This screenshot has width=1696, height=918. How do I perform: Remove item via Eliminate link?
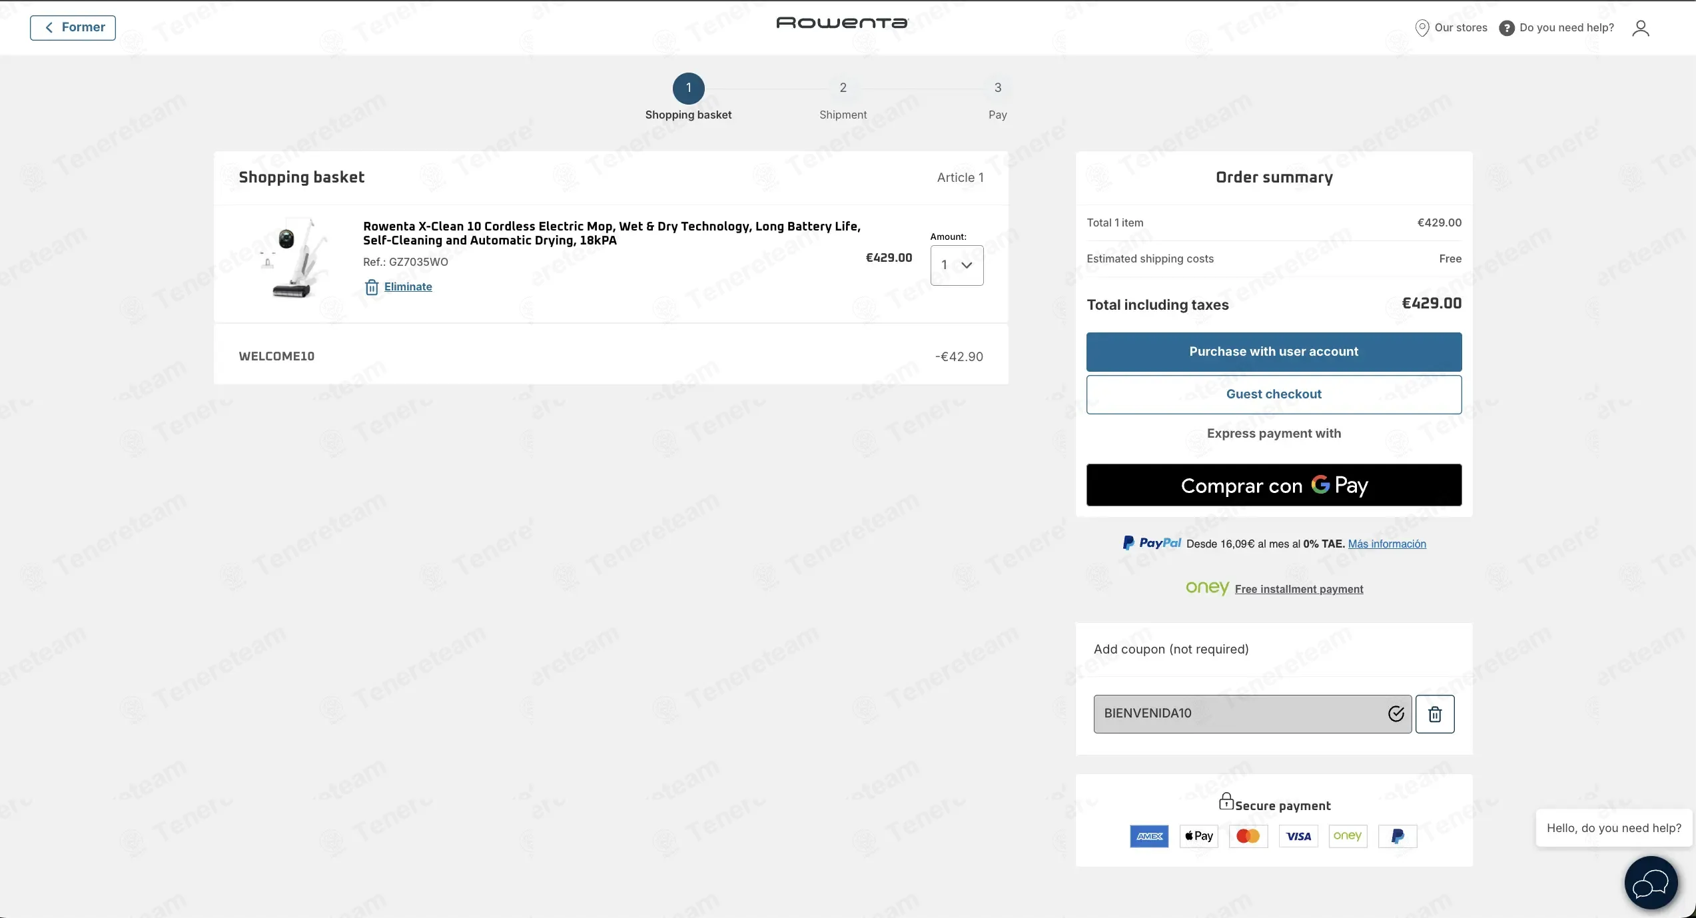click(408, 287)
